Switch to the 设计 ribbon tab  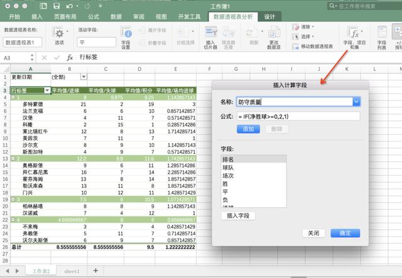[269, 17]
